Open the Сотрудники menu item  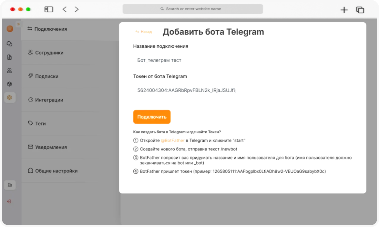click(70, 53)
